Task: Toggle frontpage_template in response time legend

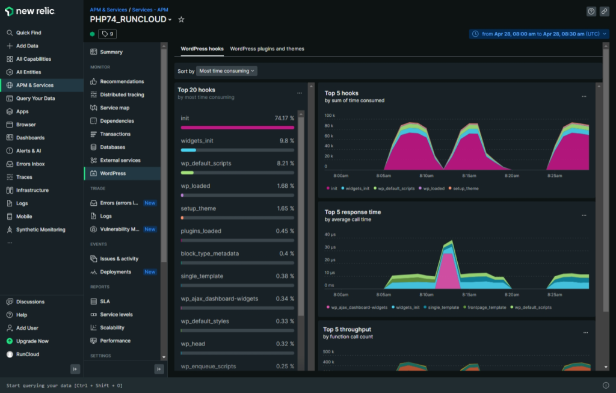Action: [484, 308]
